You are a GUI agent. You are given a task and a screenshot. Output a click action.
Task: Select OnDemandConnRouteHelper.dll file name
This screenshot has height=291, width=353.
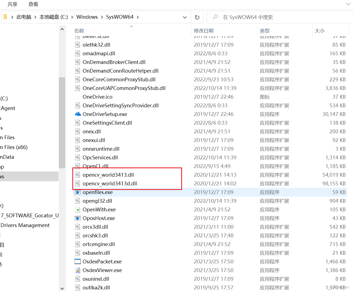click(121, 71)
